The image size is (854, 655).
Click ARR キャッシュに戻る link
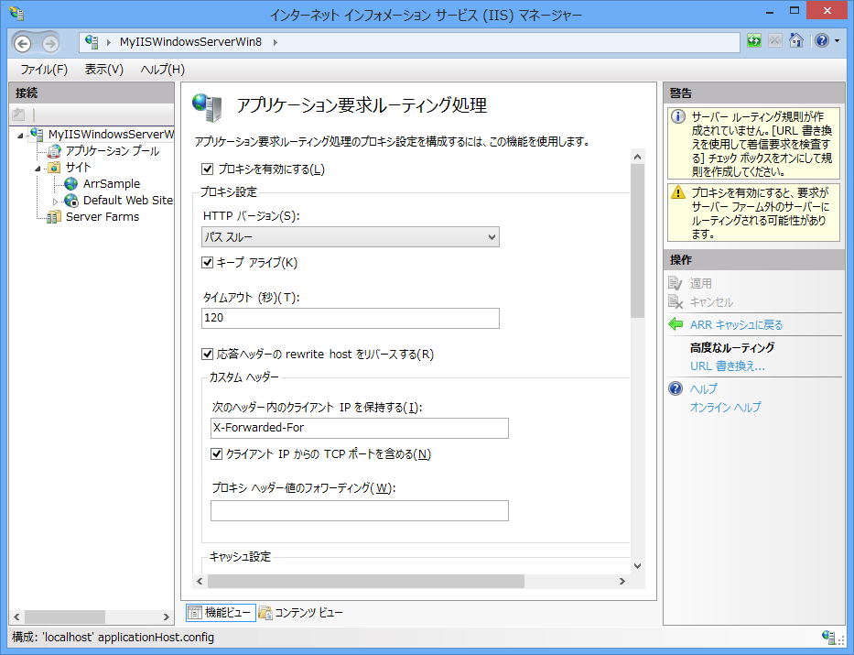(736, 325)
